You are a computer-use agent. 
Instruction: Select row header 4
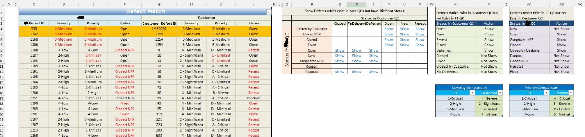[2, 29]
